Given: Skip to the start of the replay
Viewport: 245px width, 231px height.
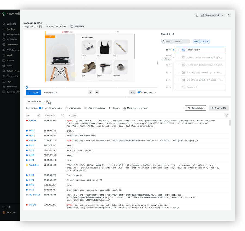Looking at the screenshot, I should point(90,92).
